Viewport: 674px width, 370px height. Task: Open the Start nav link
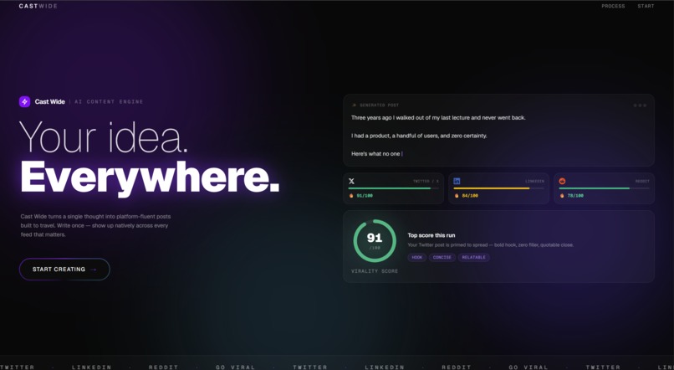[646, 6]
